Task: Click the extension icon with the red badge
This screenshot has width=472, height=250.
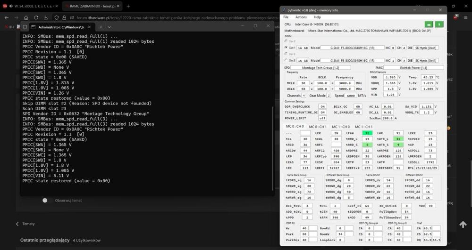Action: pos(455,17)
